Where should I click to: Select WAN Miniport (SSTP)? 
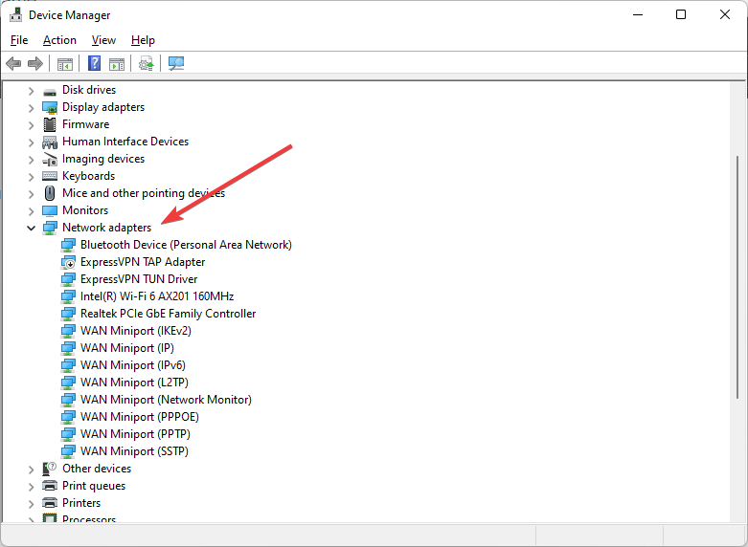[x=134, y=450]
